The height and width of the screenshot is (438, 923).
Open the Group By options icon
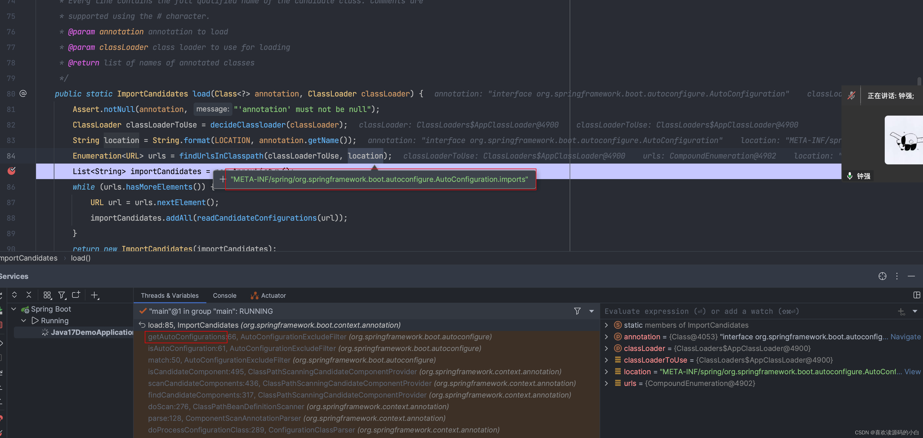pyautogui.click(x=47, y=295)
